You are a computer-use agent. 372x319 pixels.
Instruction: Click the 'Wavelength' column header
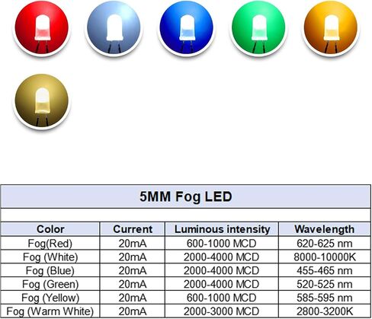pyautogui.click(x=325, y=229)
